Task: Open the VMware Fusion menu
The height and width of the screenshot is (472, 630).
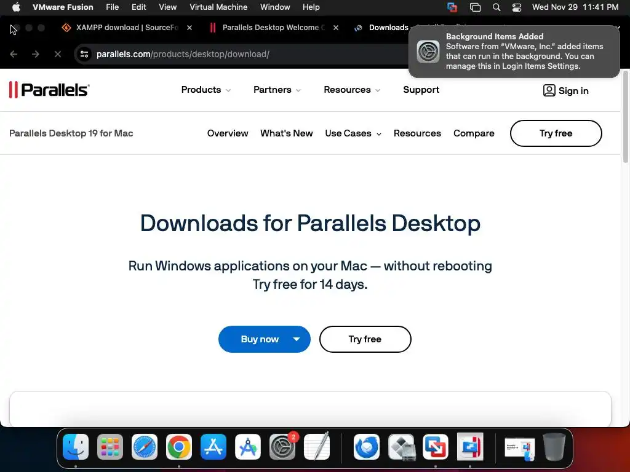Action: click(x=63, y=7)
